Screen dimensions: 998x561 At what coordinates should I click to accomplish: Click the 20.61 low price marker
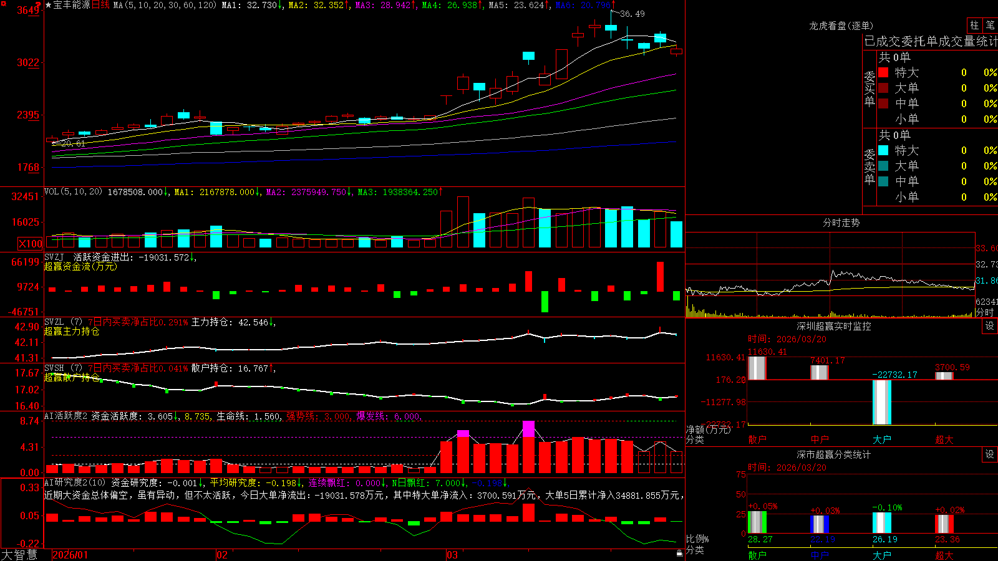pos(72,143)
